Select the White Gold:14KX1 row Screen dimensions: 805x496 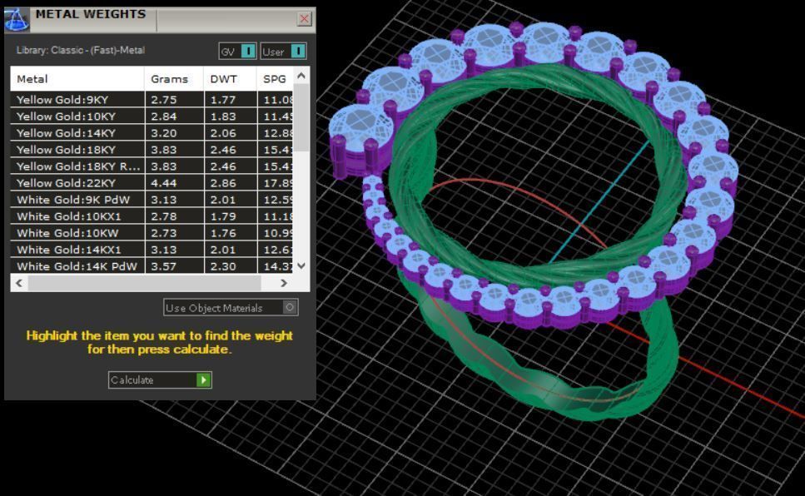(x=152, y=250)
